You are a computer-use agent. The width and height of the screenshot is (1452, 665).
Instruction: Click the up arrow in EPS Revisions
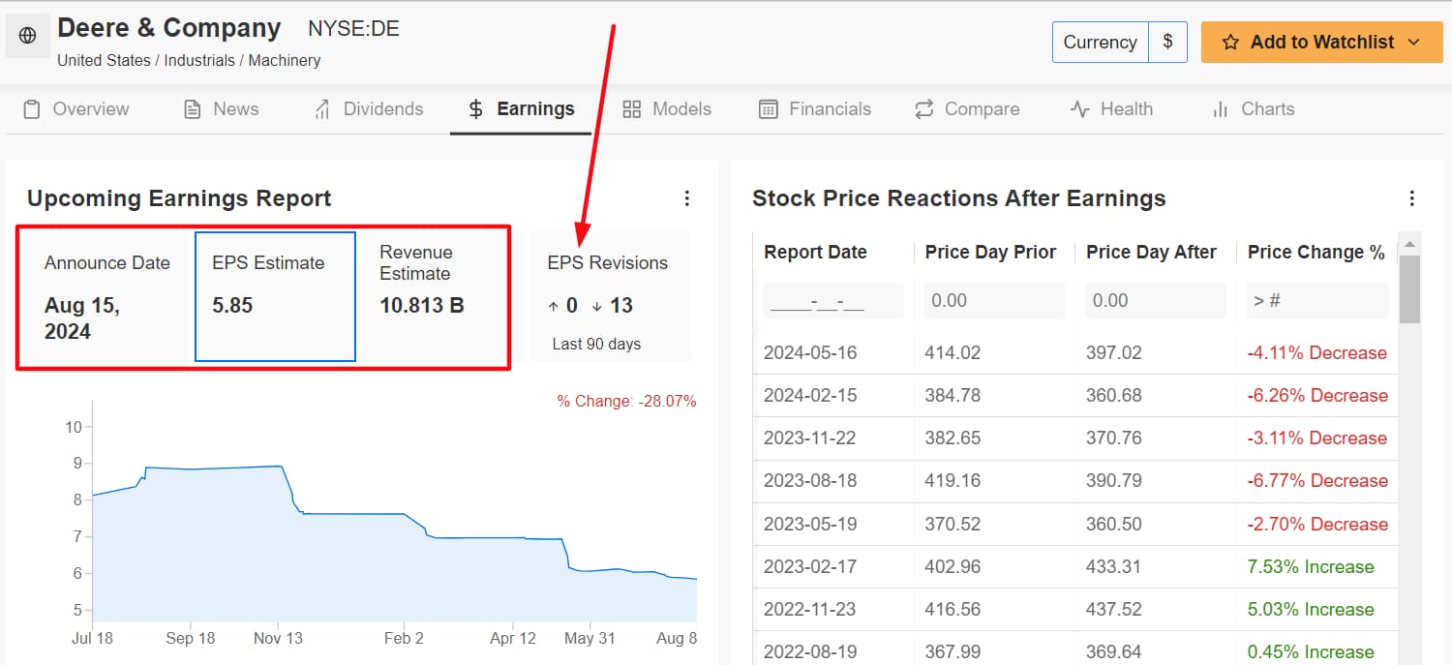pyautogui.click(x=554, y=306)
